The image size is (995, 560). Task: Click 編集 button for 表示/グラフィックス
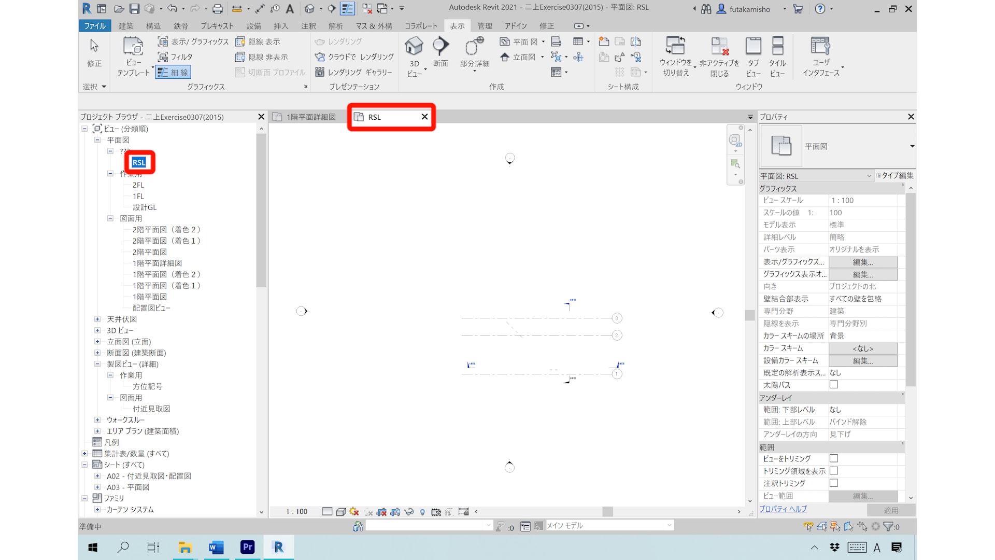tap(862, 262)
